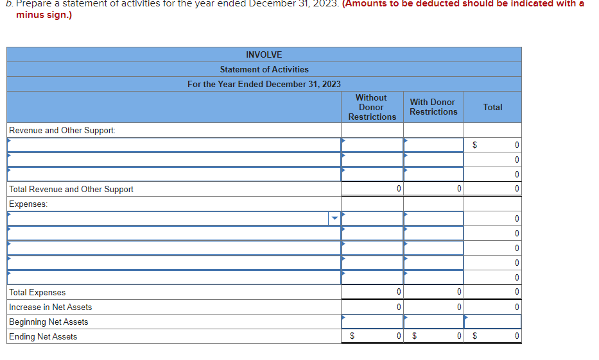The height and width of the screenshot is (360, 599).
Task: Click second expense row Without Donor Restrictions cell
Action: 372,233
